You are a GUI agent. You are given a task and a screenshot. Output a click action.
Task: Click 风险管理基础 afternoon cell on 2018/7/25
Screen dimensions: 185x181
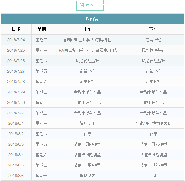pos(153,50)
